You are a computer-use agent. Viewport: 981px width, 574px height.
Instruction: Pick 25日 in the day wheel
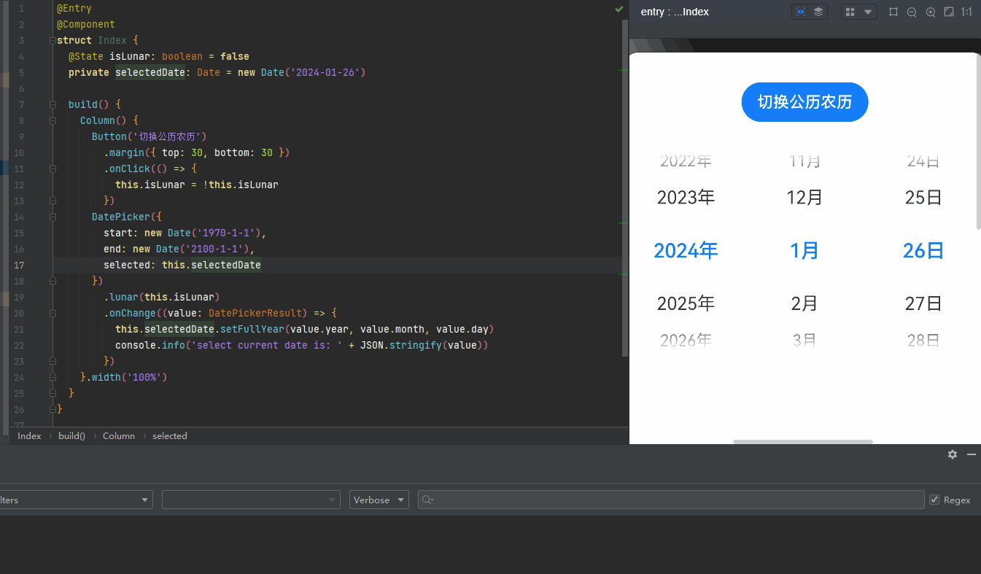(923, 197)
